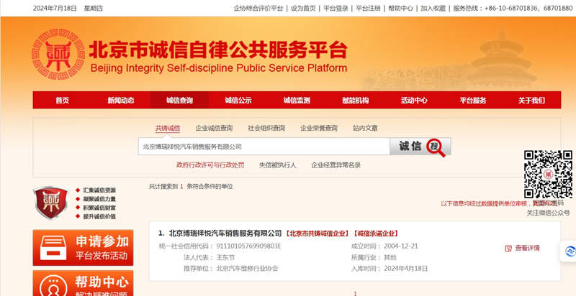Click entry date 2024年4月18日
Image resolution: width=576 pixels, height=296 pixels.
(406, 269)
